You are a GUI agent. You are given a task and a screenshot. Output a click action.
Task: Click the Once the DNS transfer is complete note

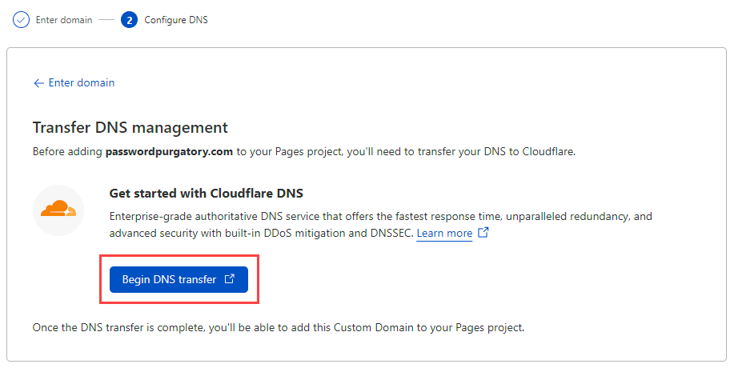click(279, 328)
